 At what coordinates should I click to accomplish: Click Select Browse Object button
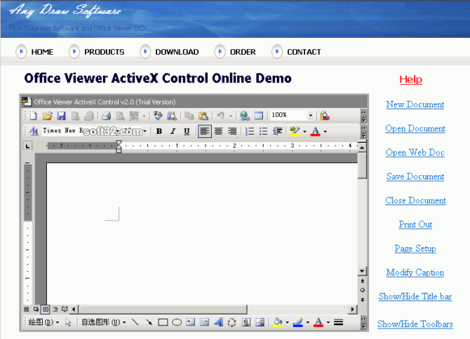[x=363, y=290]
